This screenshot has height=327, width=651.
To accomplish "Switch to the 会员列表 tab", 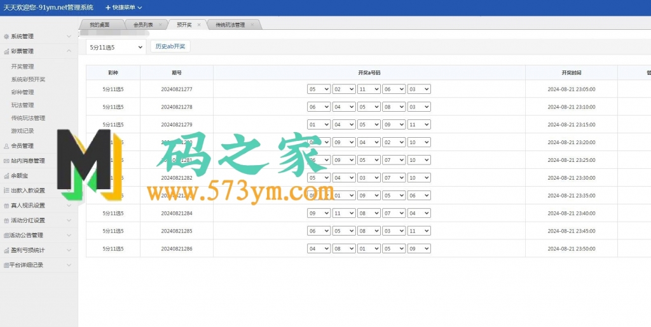I will coord(143,25).
